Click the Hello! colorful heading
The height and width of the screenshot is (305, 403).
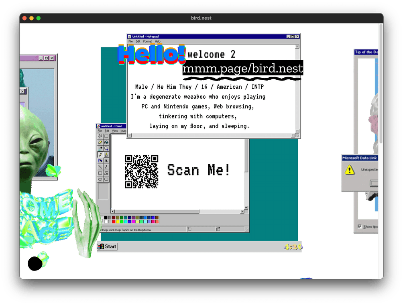click(x=152, y=54)
